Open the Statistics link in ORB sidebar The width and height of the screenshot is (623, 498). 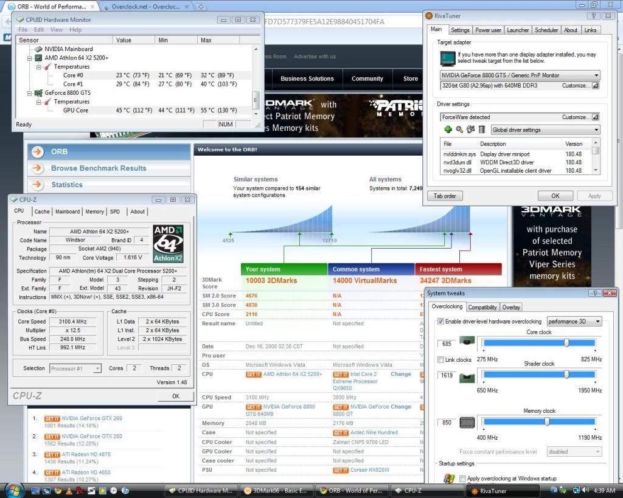[67, 185]
